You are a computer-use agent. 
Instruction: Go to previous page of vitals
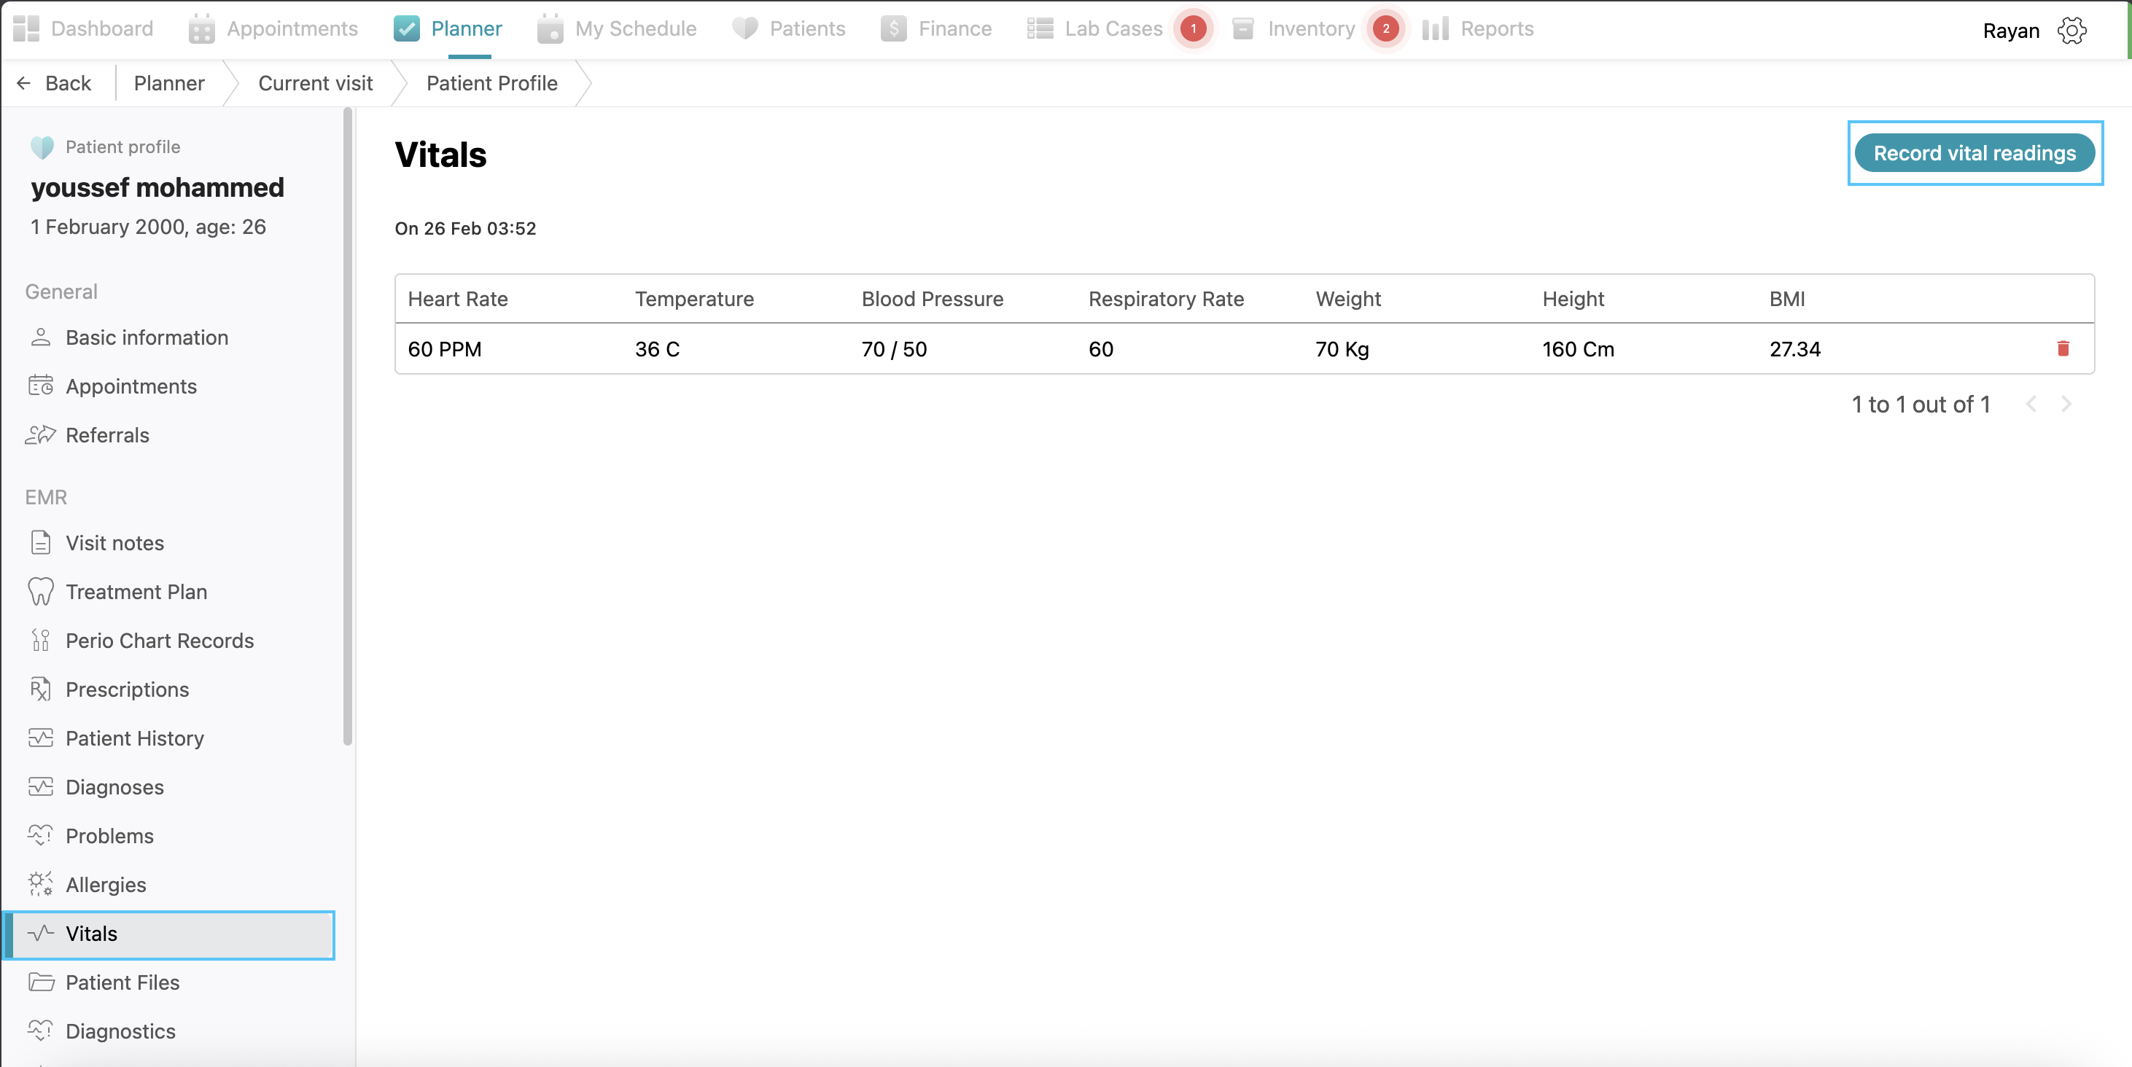tap(2031, 404)
